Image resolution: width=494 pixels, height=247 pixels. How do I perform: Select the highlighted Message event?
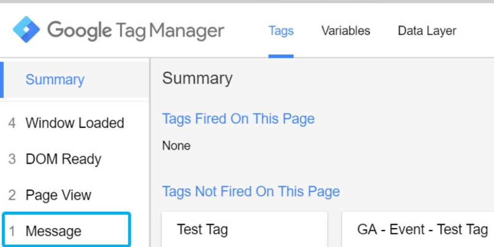[x=54, y=231]
